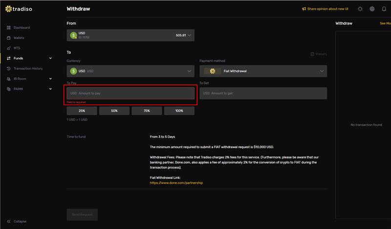
Task: Toggle light theme sun icon
Action: 360,9
